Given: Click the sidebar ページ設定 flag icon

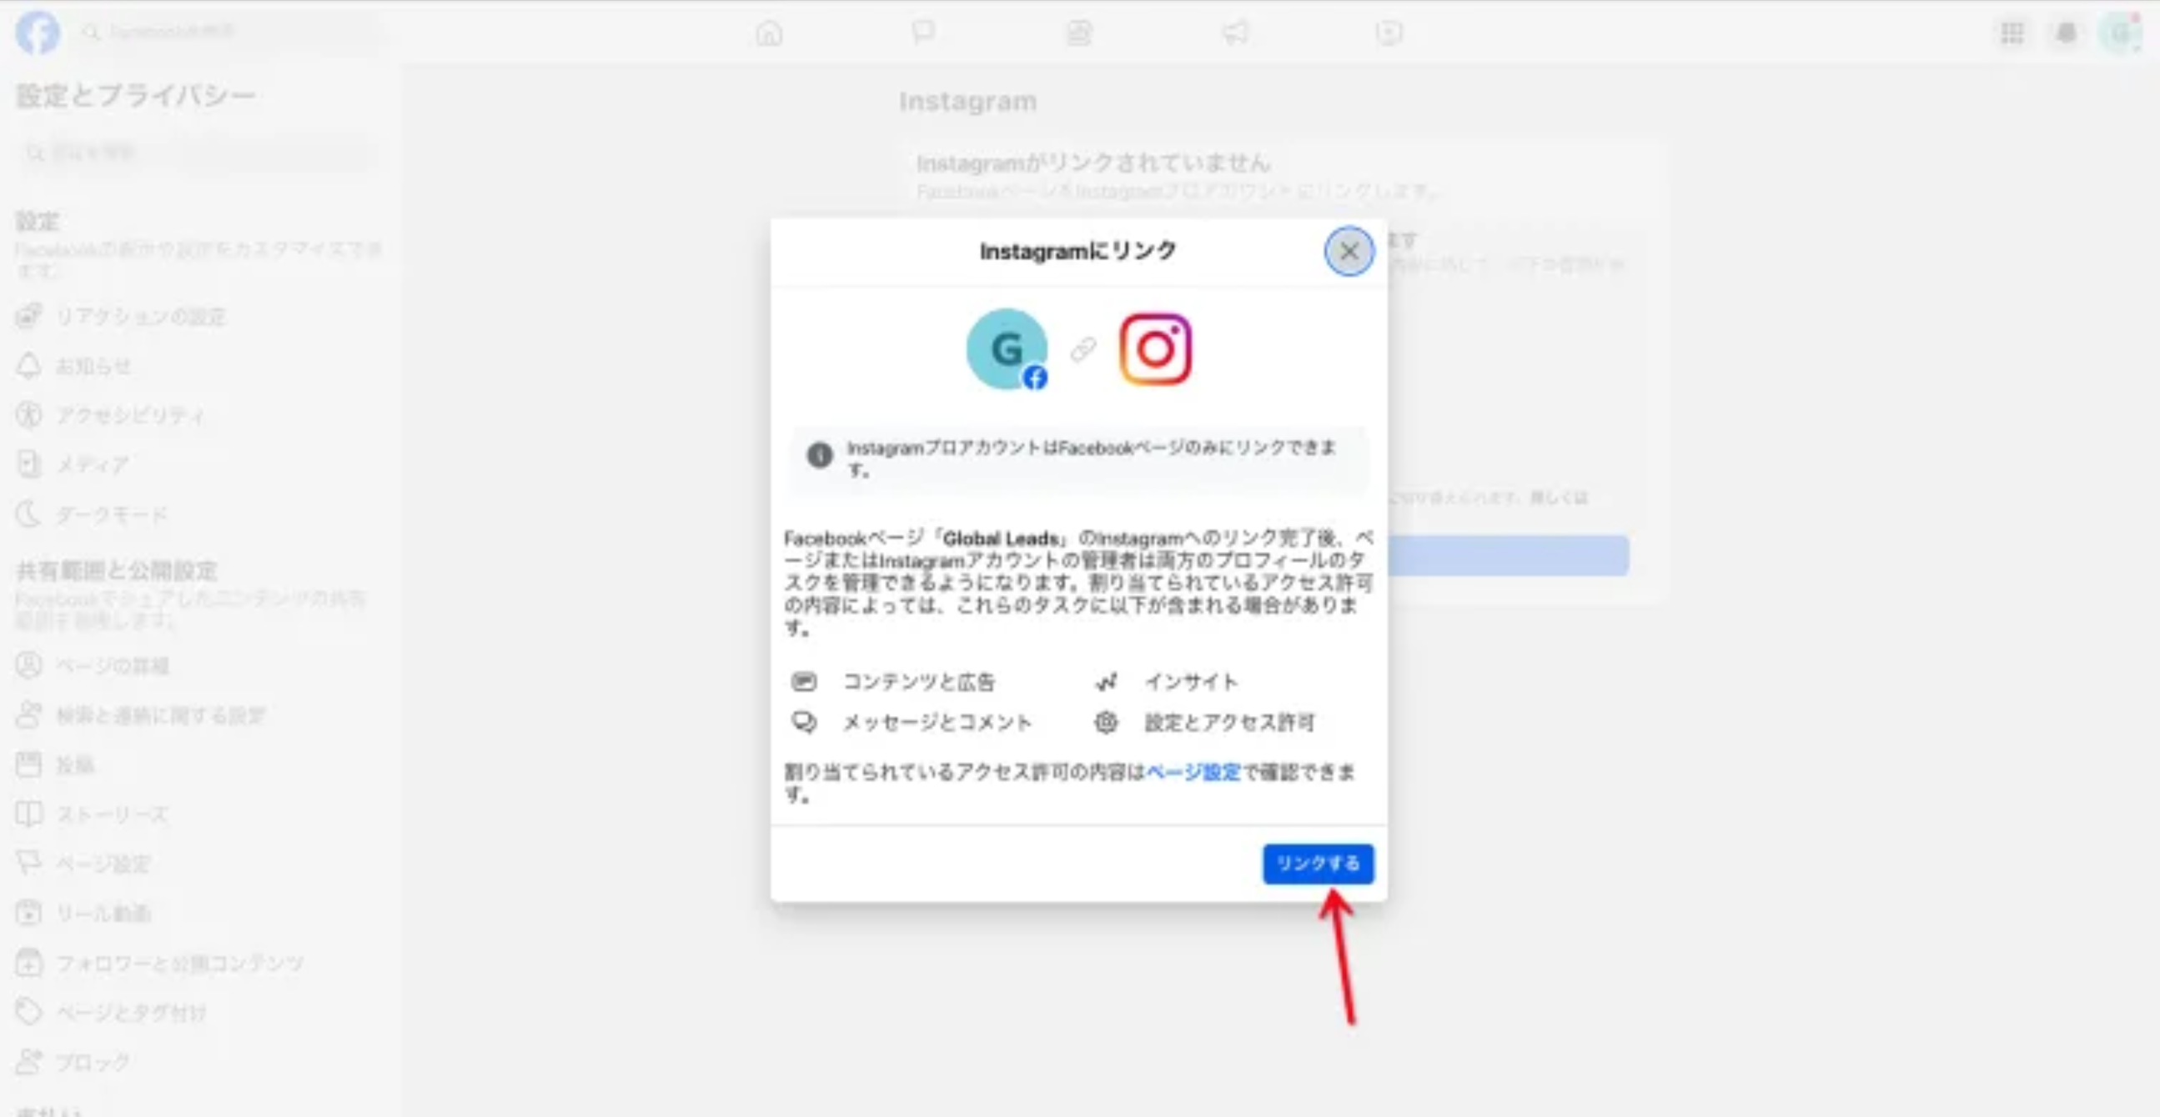Looking at the screenshot, I should coord(28,863).
